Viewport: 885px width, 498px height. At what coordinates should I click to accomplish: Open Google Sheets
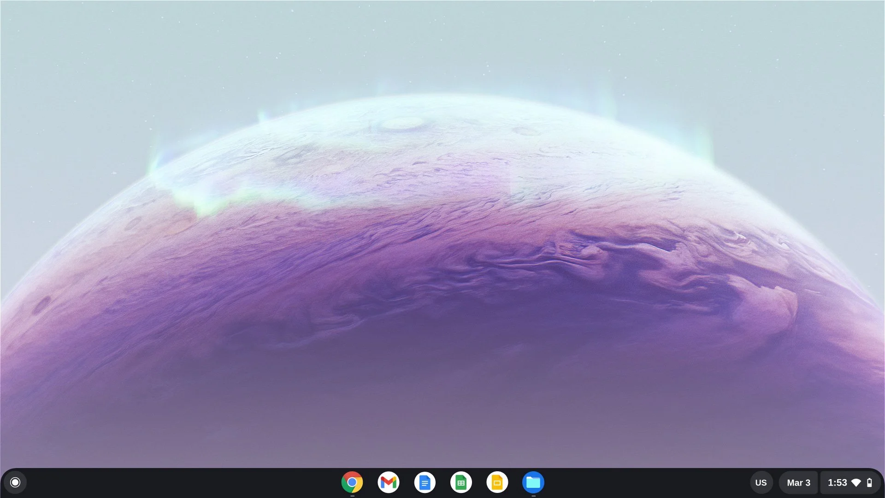(x=461, y=482)
